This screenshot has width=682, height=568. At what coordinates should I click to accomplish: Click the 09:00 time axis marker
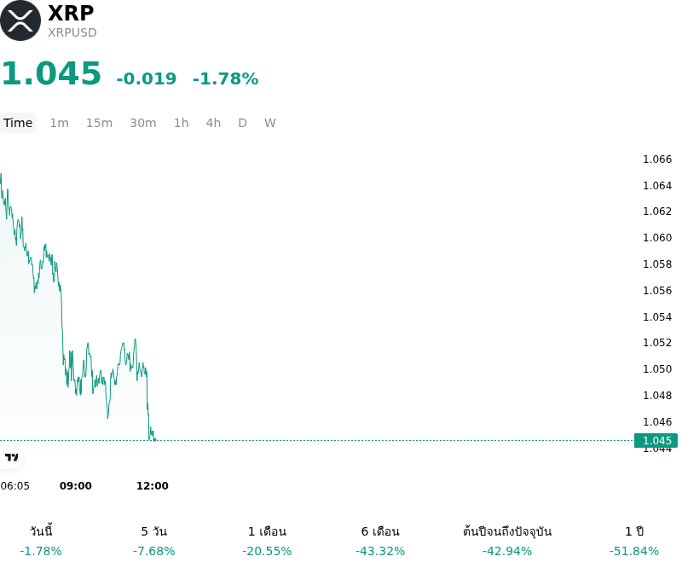[x=76, y=486]
